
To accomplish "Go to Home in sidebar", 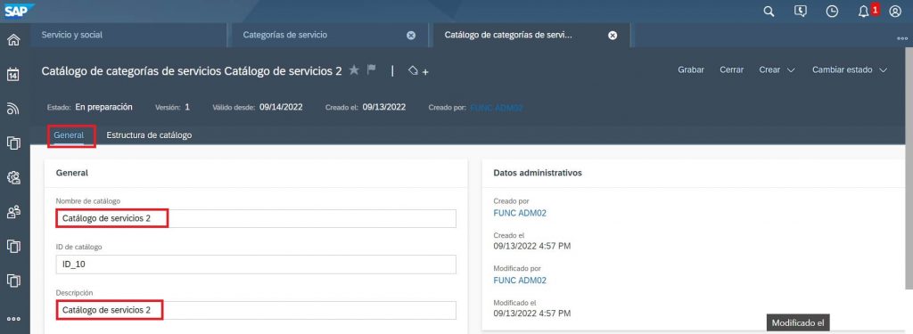I will click(x=13, y=40).
